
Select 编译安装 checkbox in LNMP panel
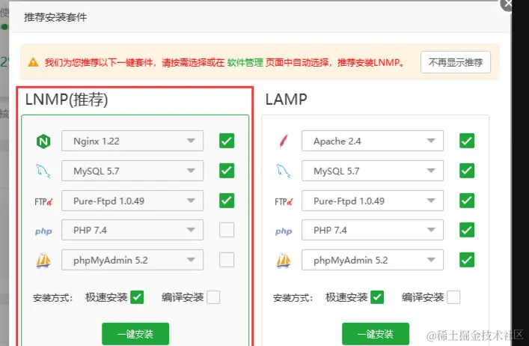click(213, 297)
